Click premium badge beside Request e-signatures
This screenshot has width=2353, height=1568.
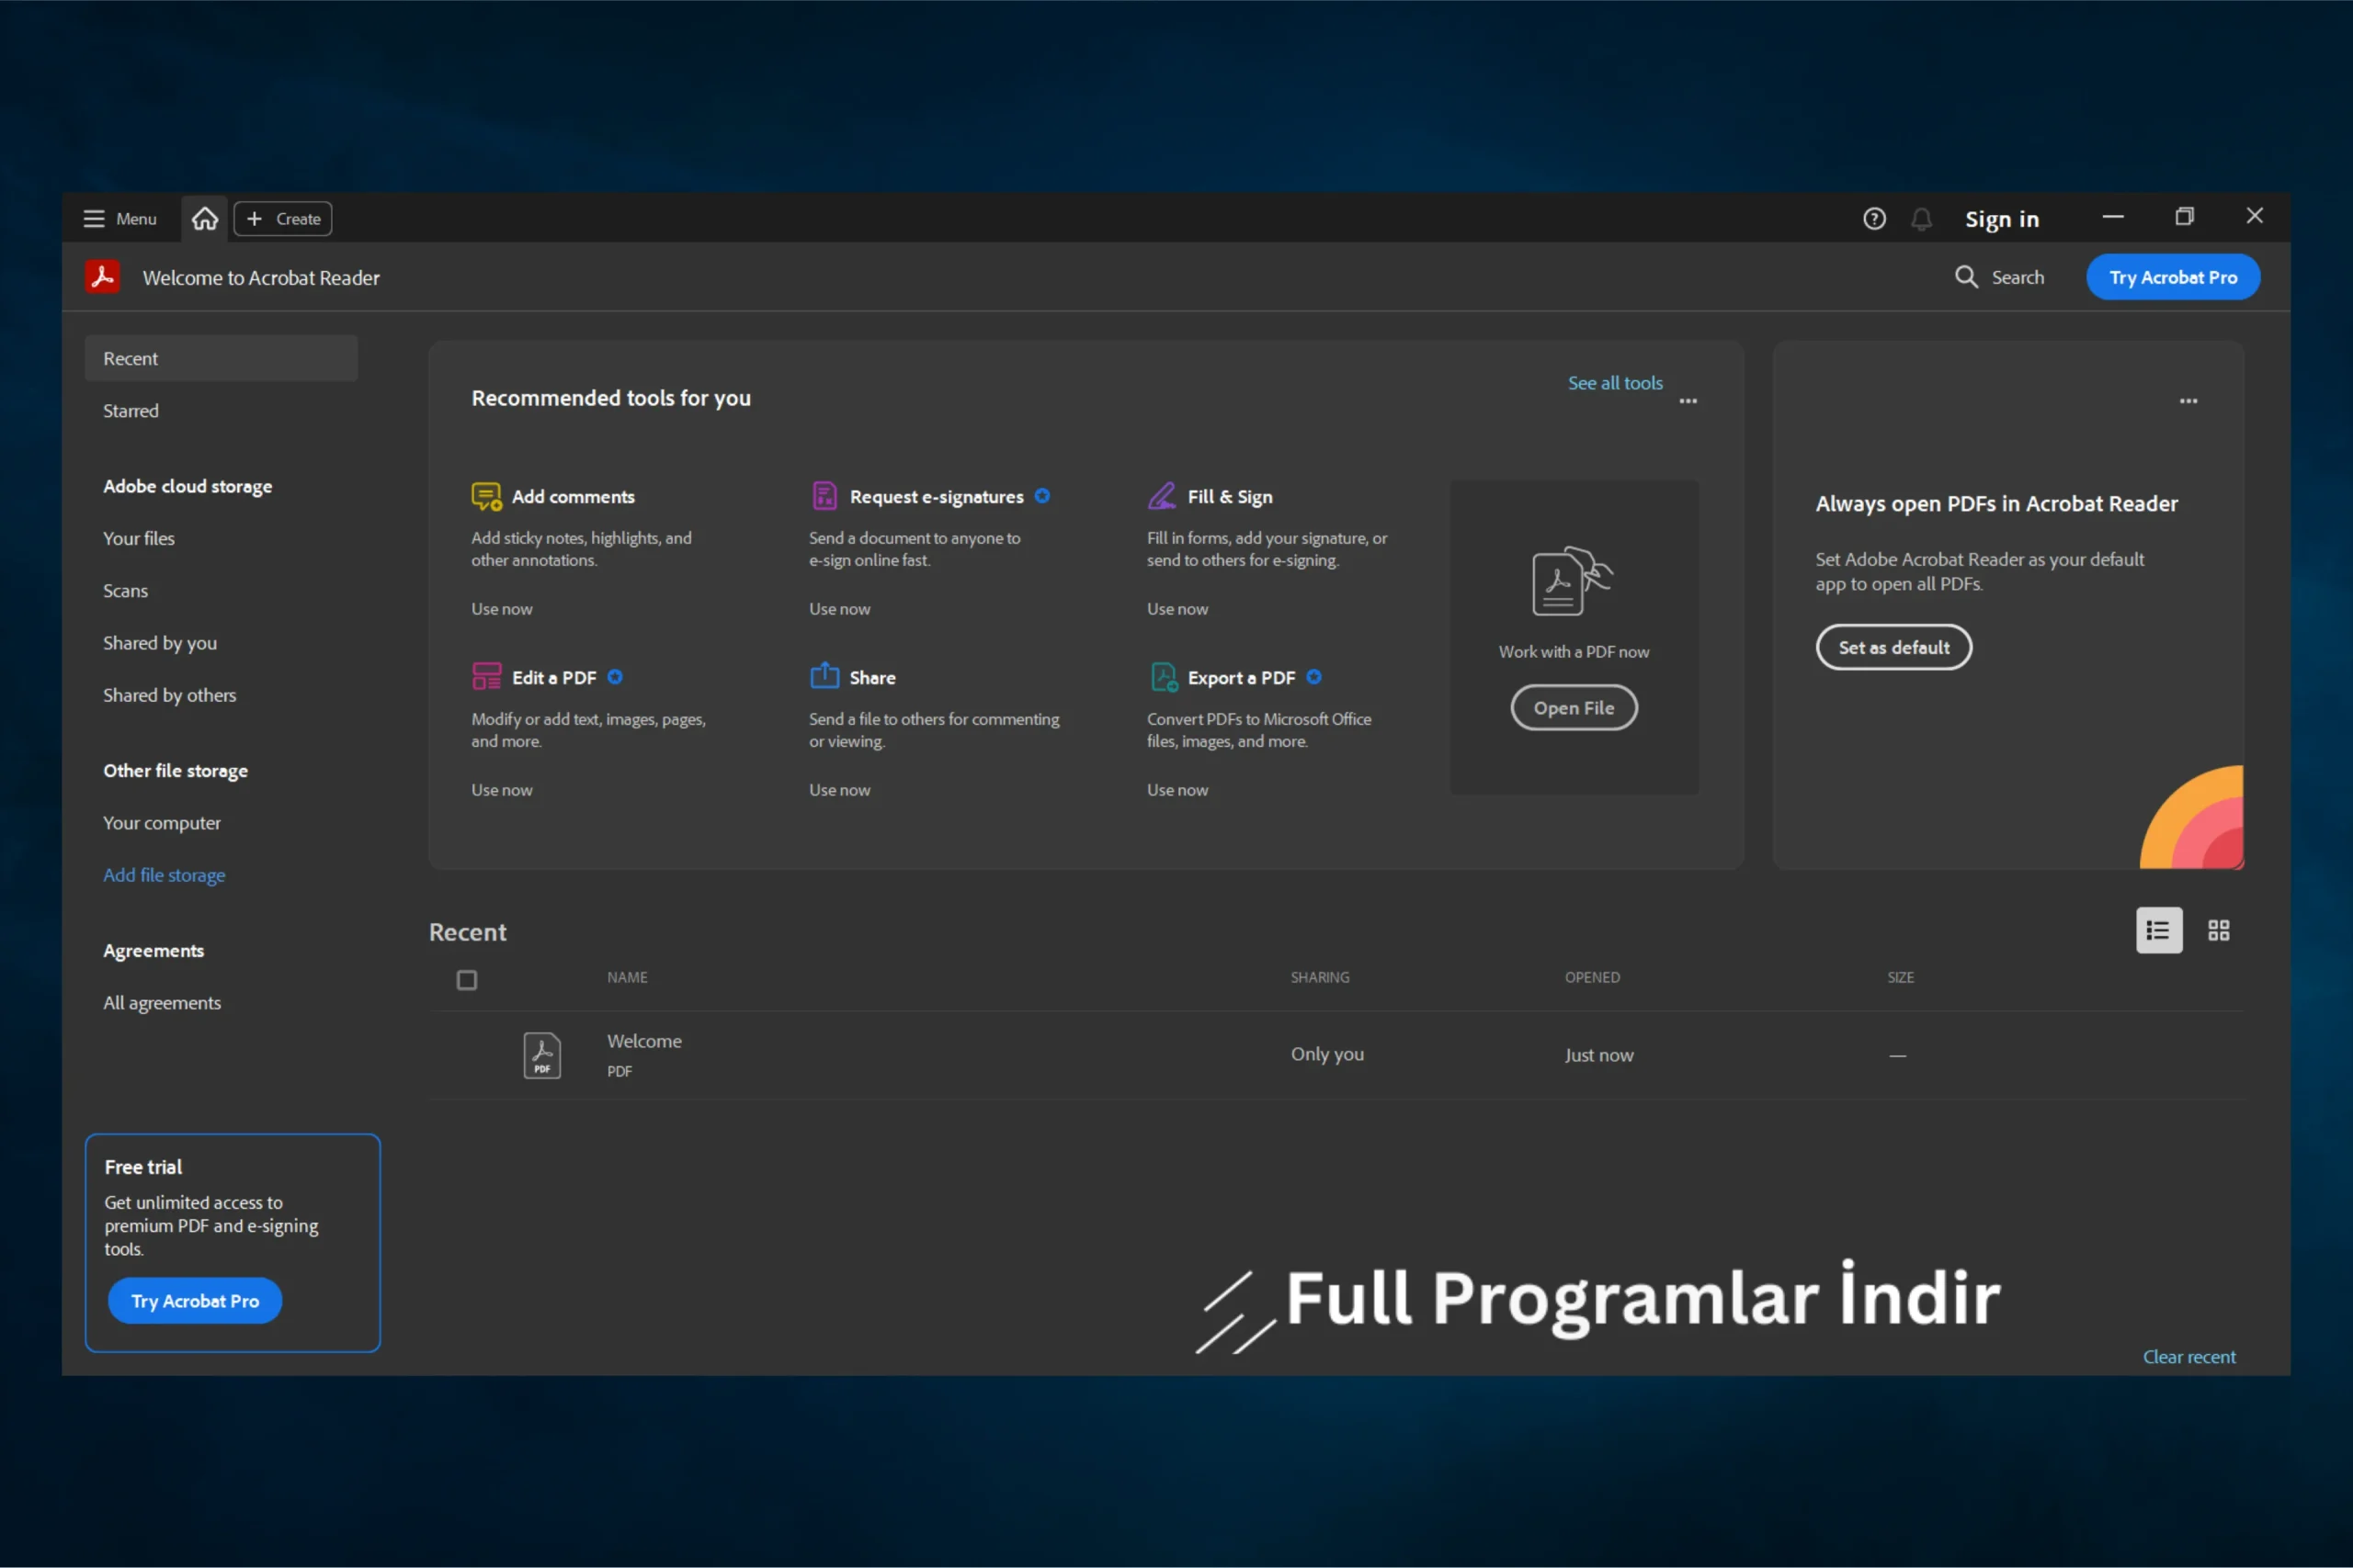pos(1042,496)
